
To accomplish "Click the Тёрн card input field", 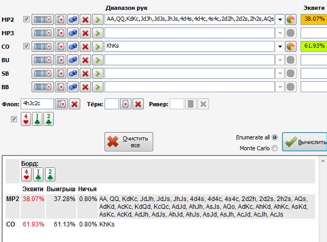I will tap(112, 104).
